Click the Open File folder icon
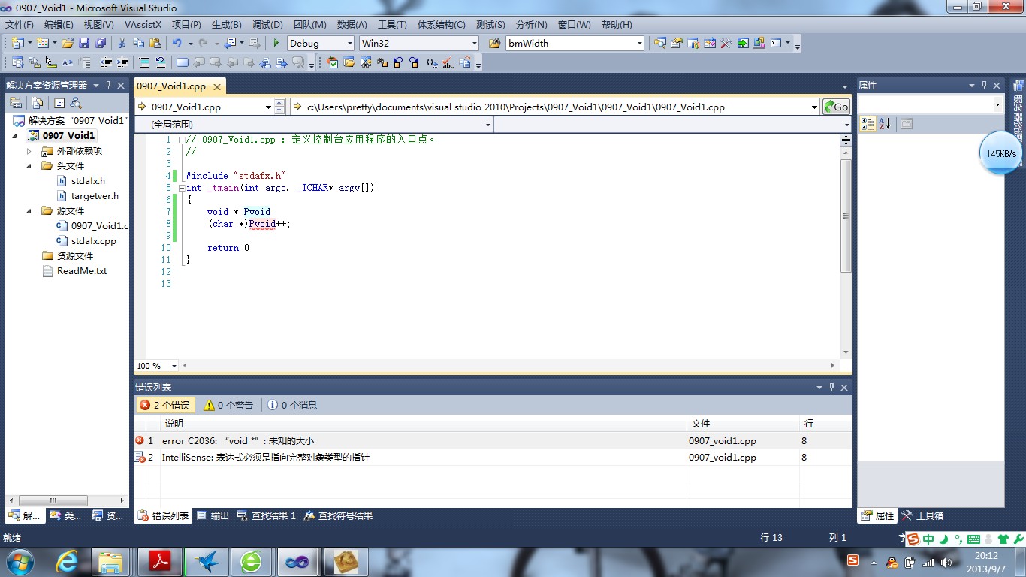 tap(68, 44)
